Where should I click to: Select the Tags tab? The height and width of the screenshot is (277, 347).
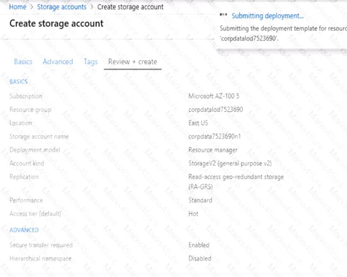pyautogui.click(x=90, y=61)
